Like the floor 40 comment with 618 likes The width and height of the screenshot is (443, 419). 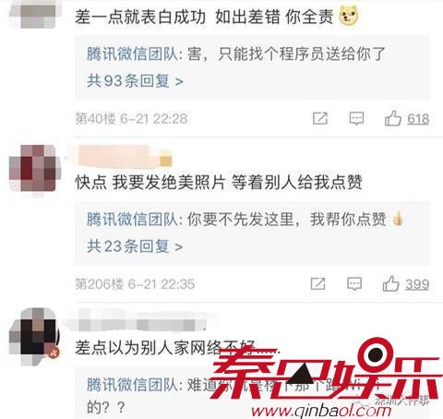[x=393, y=118]
